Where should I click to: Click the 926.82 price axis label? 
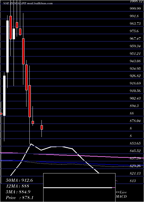(x=135, y=76)
